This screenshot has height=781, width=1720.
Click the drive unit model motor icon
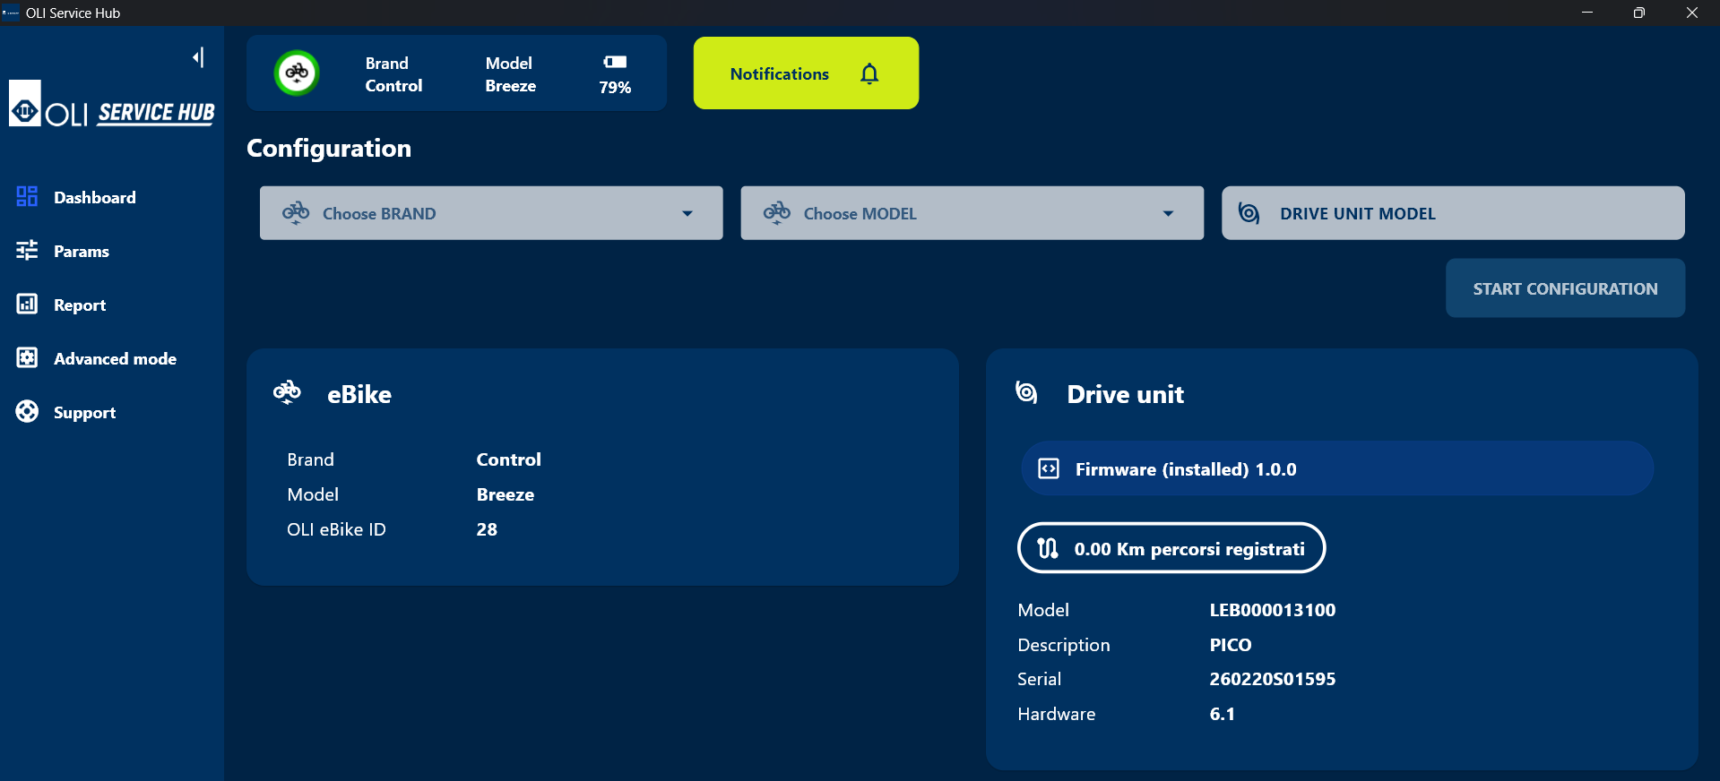pyautogui.click(x=1249, y=213)
